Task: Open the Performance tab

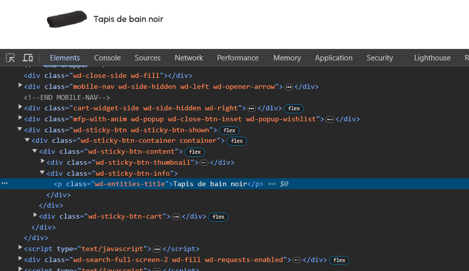Action: [x=238, y=58]
